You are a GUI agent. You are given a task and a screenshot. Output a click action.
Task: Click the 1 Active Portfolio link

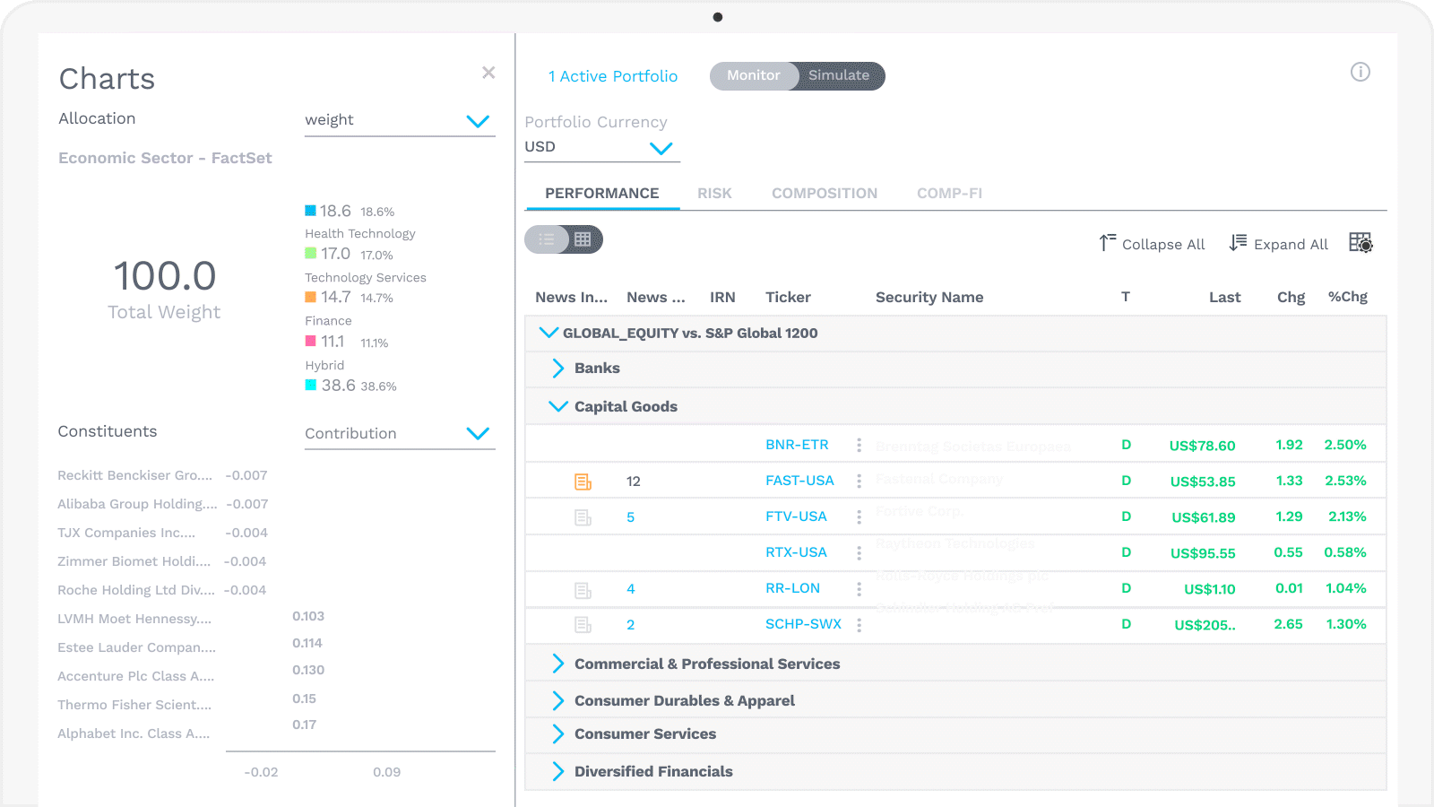pyautogui.click(x=613, y=76)
